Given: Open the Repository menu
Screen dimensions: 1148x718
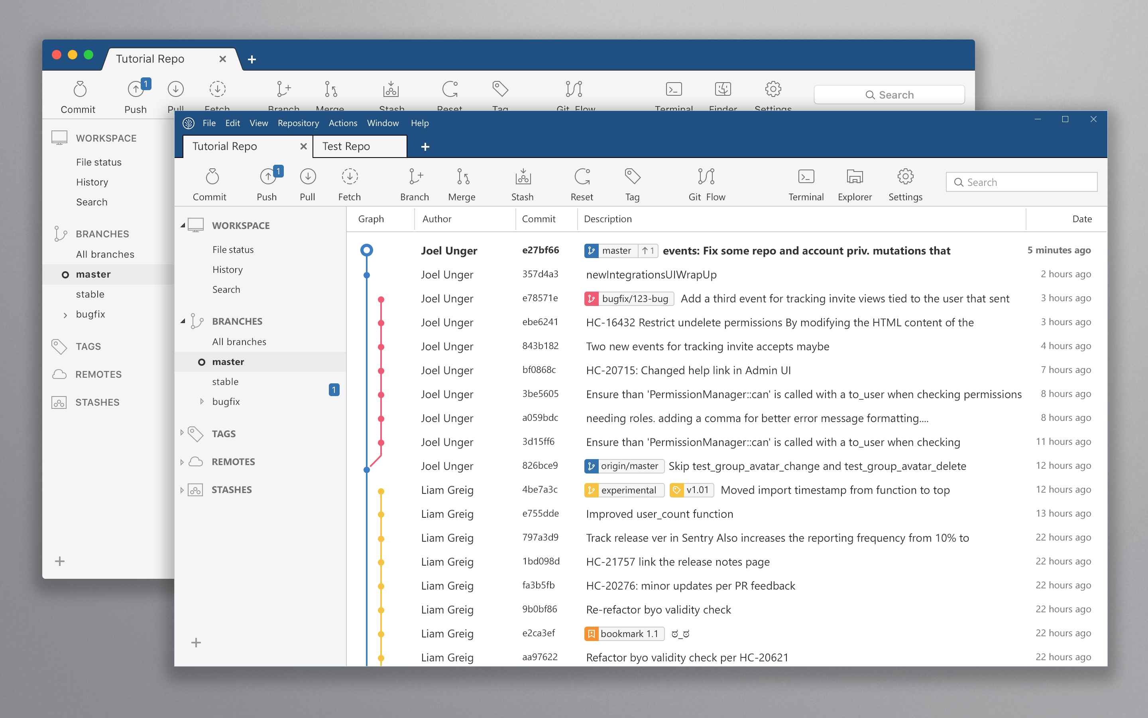Looking at the screenshot, I should click(298, 123).
